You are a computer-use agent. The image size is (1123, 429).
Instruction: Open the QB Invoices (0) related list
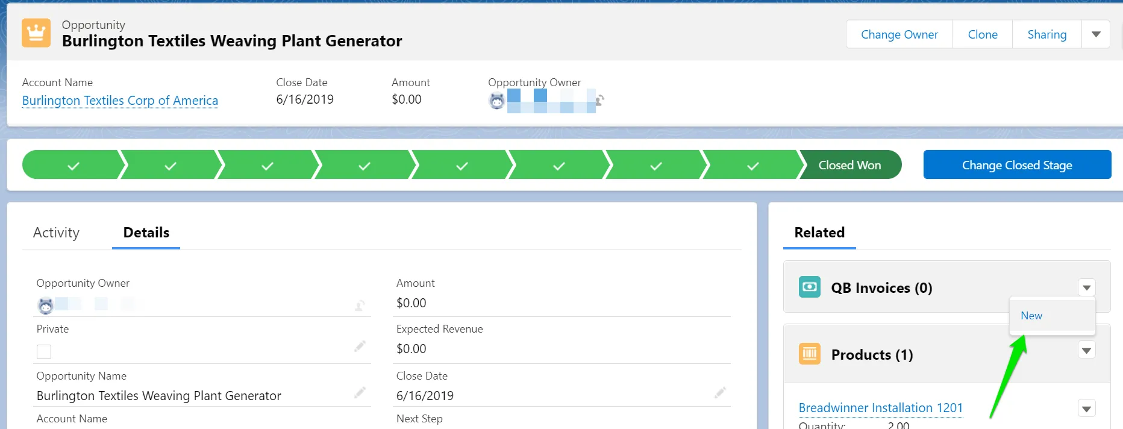(881, 288)
